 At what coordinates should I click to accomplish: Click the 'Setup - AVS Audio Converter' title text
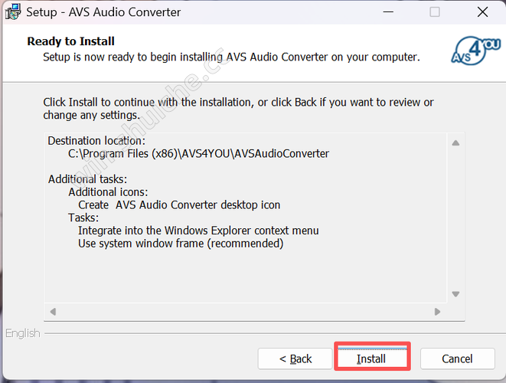point(103,12)
